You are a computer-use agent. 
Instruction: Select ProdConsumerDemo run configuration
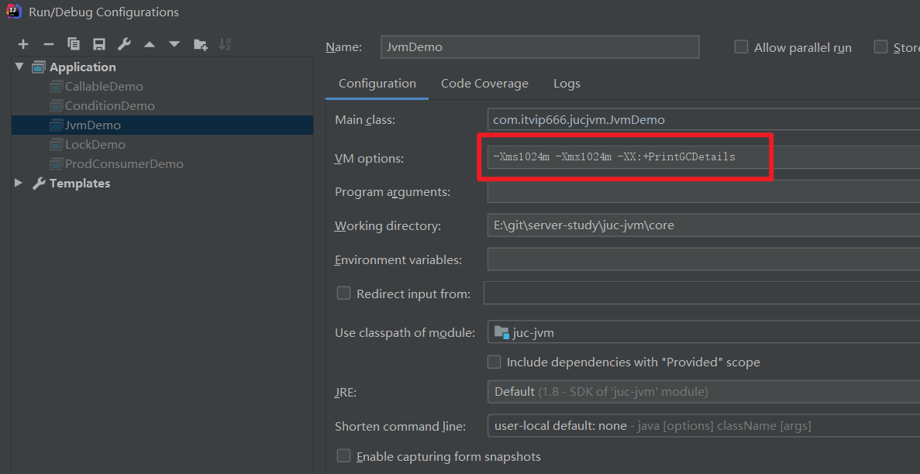(x=124, y=163)
